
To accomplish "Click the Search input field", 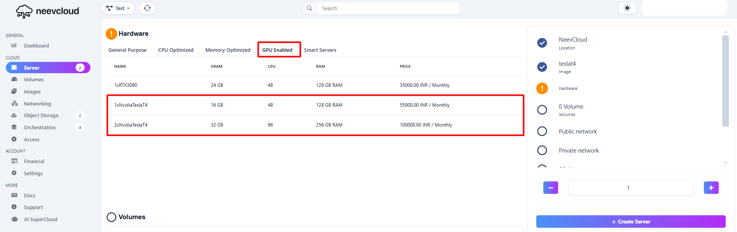I will coord(388,8).
